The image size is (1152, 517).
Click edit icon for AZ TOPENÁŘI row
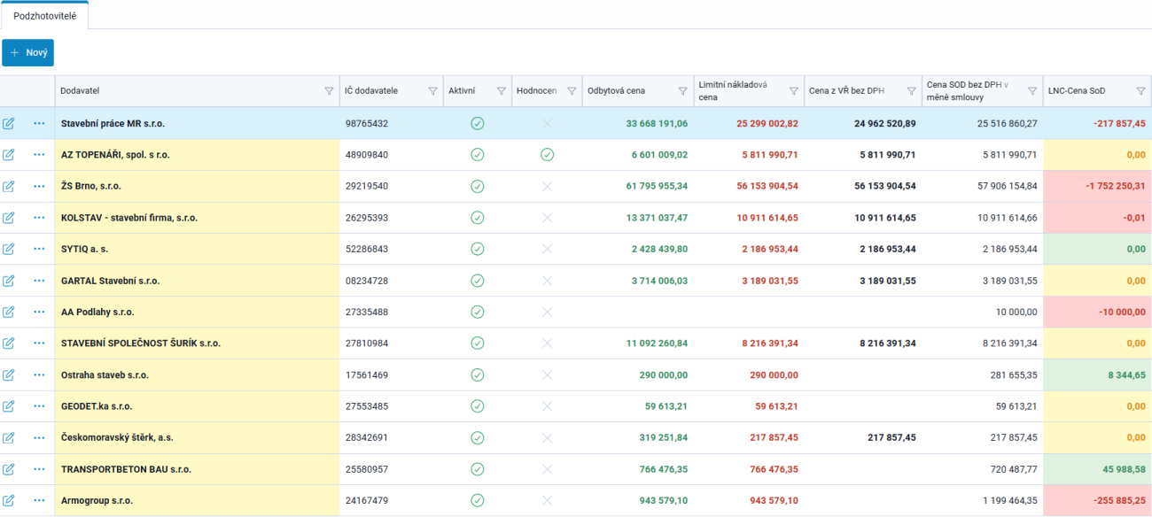tap(9, 155)
